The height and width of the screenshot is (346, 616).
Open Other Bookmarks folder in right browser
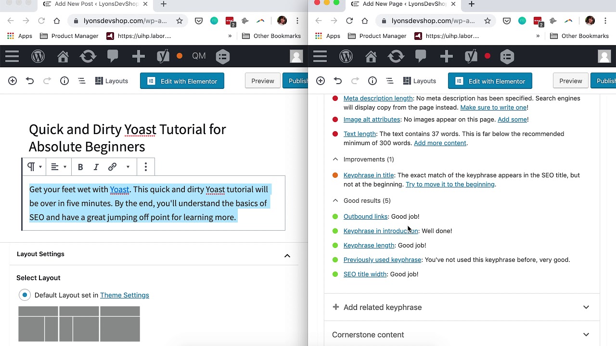coord(579,36)
